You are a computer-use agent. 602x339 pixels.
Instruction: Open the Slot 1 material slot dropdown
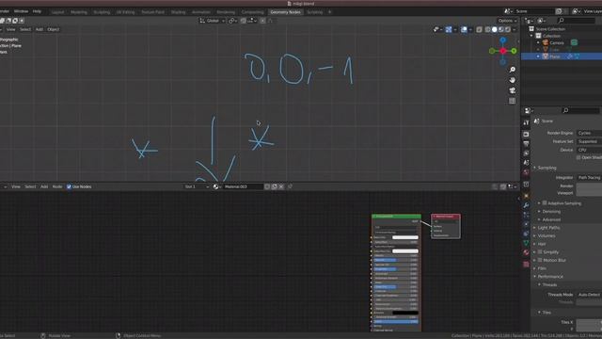[x=197, y=186]
